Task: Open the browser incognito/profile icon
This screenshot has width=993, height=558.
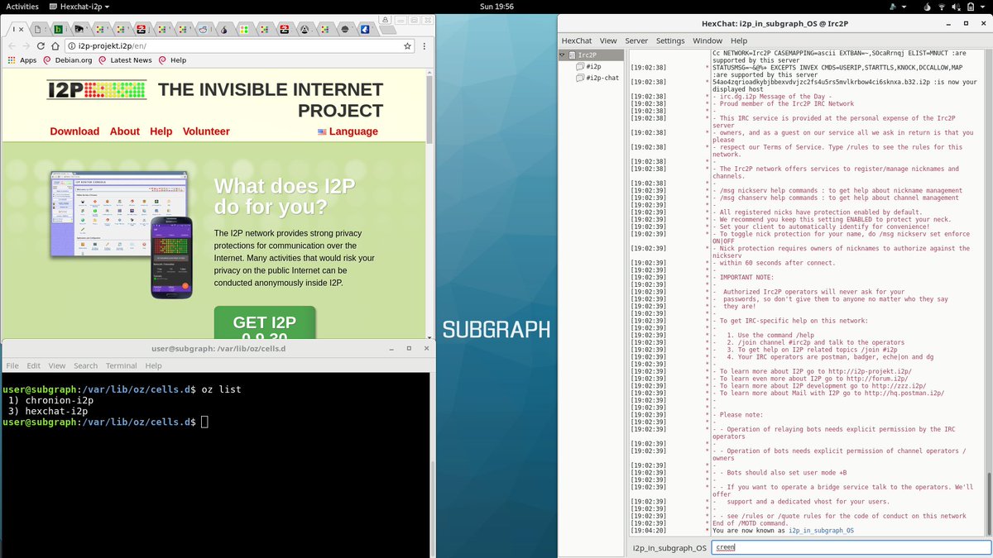Action: tap(385, 20)
